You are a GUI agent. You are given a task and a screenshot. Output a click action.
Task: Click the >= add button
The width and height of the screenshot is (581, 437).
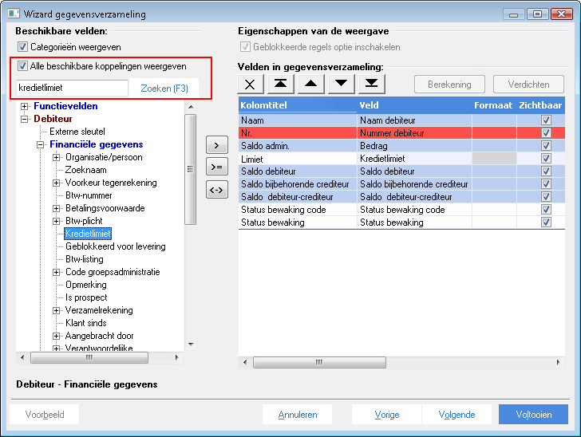tap(217, 167)
